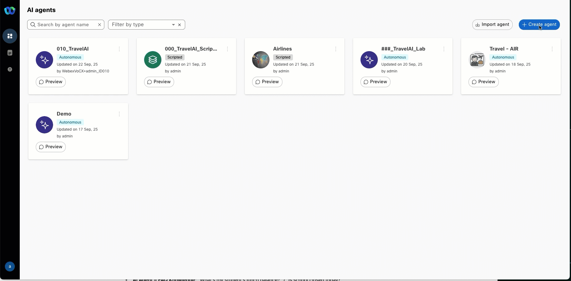Click the Webex logo in the sidebar
The height and width of the screenshot is (281, 571).
[x=10, y=11]
